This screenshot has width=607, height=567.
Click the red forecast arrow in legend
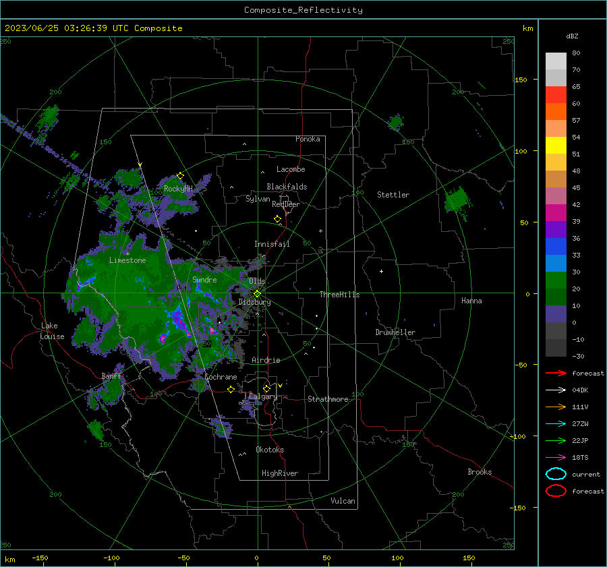point(556,373)
